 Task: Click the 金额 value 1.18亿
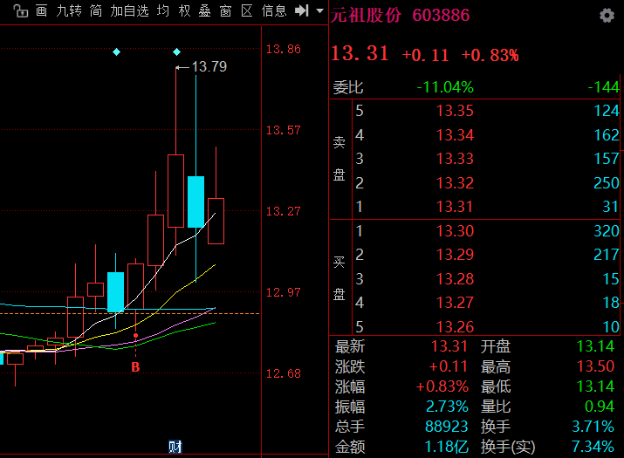(446, 447)
